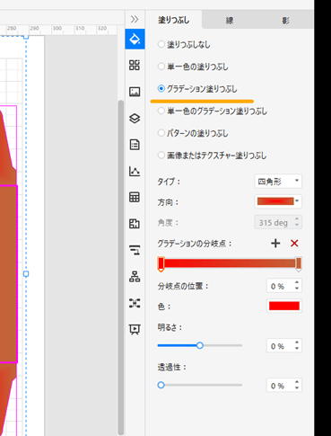The image size is (331, 436).
Task: Open the Gantt task panel icon
Action: [135, 250]
